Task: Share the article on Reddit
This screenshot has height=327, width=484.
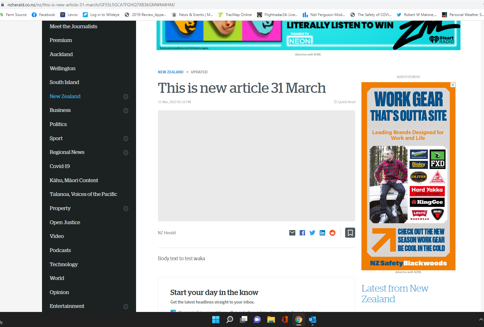Action: coord(333,233)
